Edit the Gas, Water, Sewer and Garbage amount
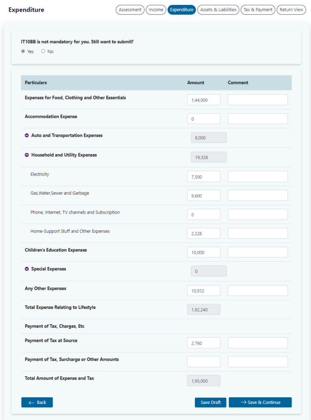 pos(203,195)
